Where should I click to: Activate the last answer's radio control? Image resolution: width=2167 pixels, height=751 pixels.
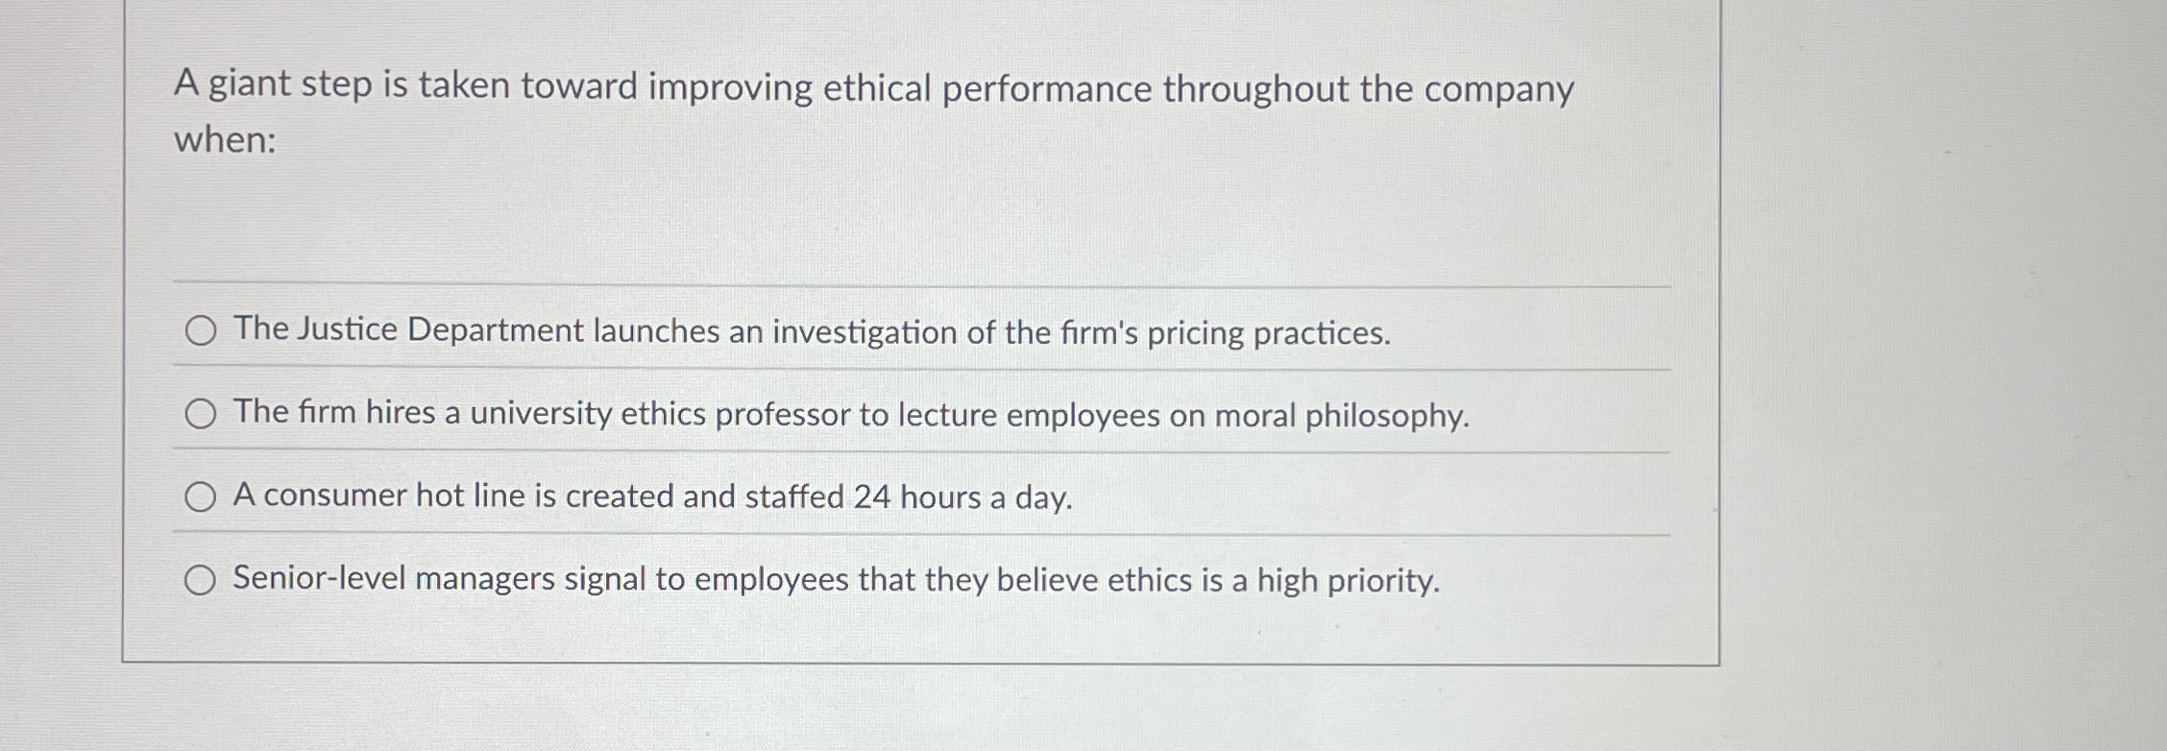[x=201, y=579]
